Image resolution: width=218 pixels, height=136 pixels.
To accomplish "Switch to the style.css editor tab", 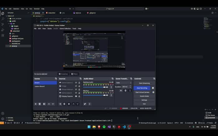I will [x=78, y=13].
